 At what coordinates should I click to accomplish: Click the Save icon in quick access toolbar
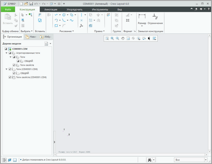pos(31,4)
